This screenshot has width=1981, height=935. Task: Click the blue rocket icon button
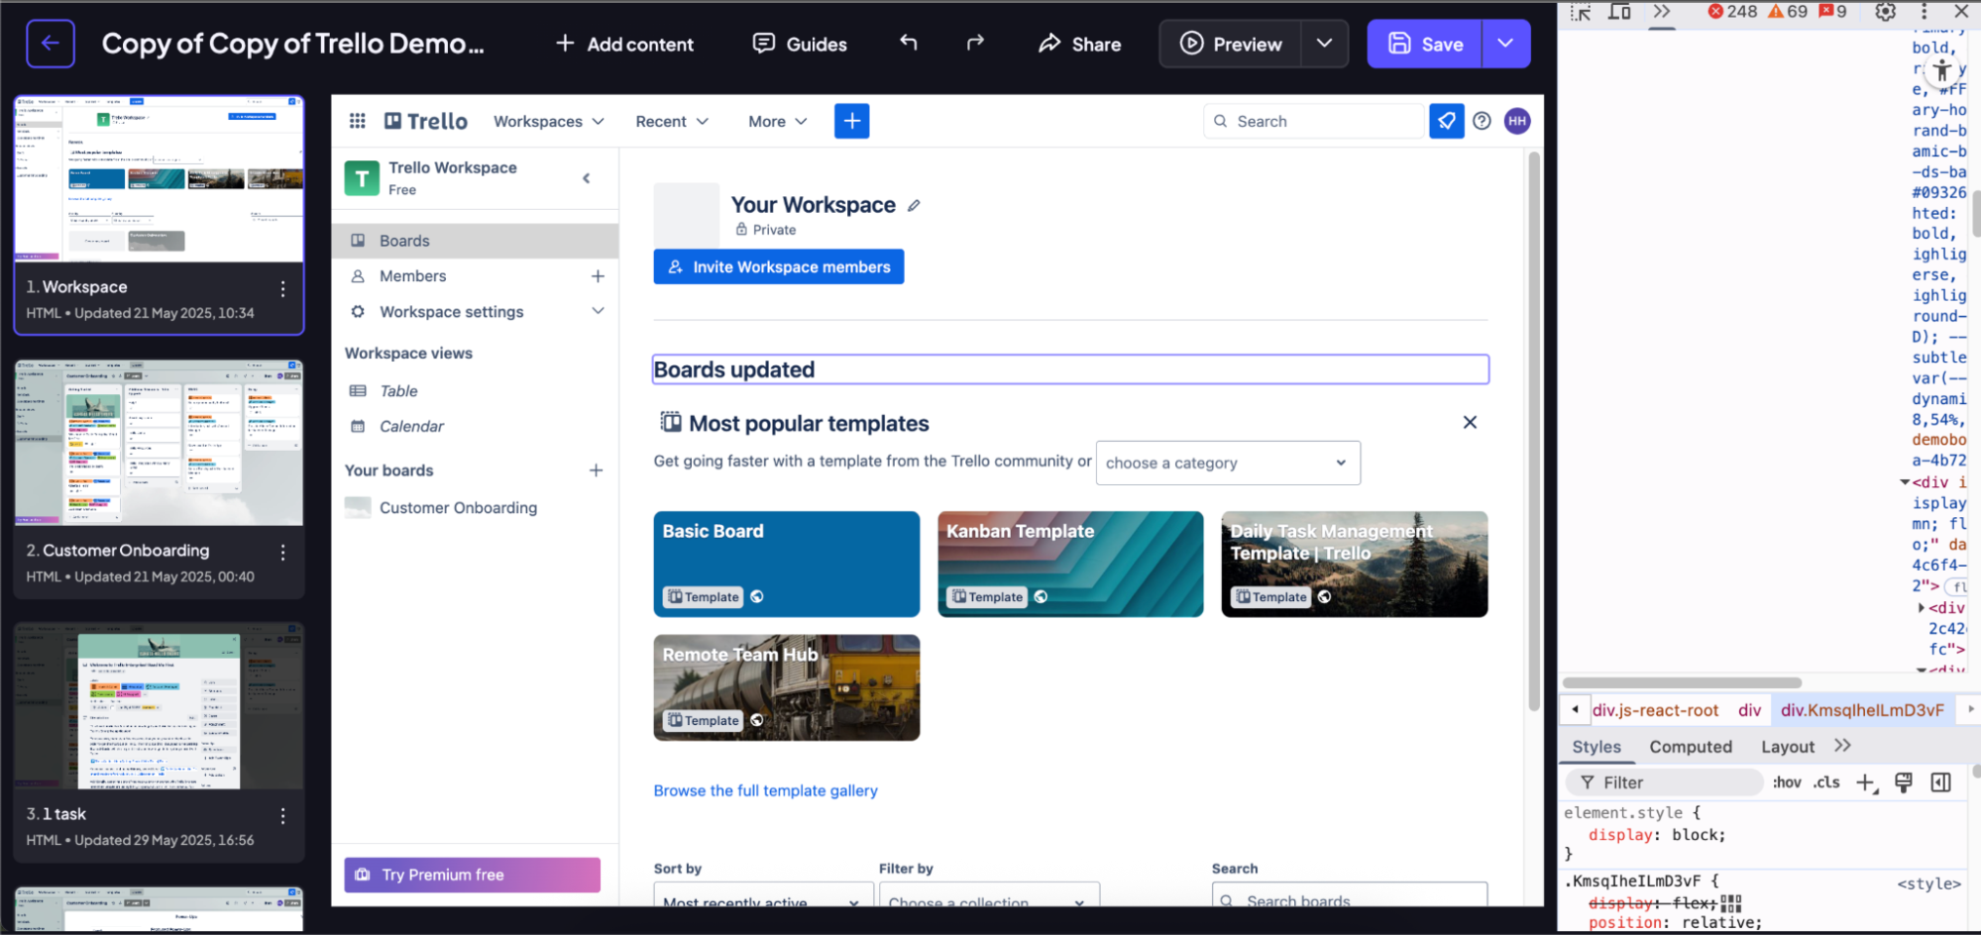coord(1447,121)
